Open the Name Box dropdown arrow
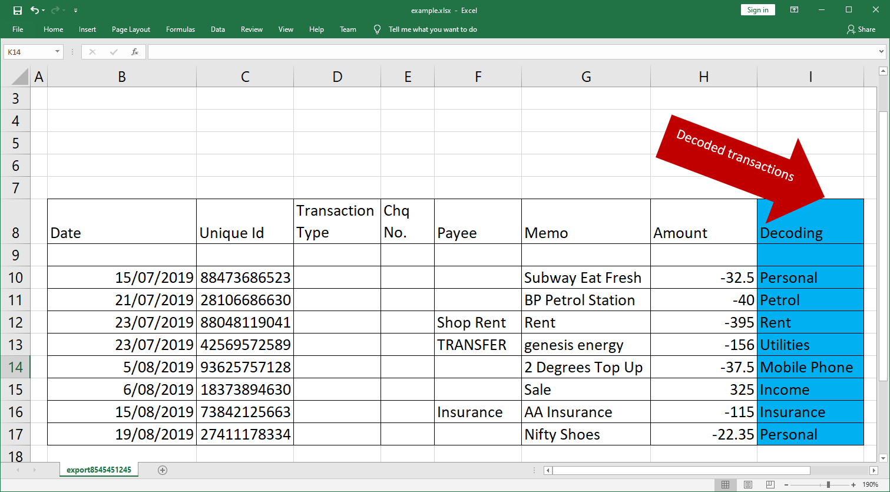Image resolution: width=890 pixels, height=492 pixels. point(57,51)
